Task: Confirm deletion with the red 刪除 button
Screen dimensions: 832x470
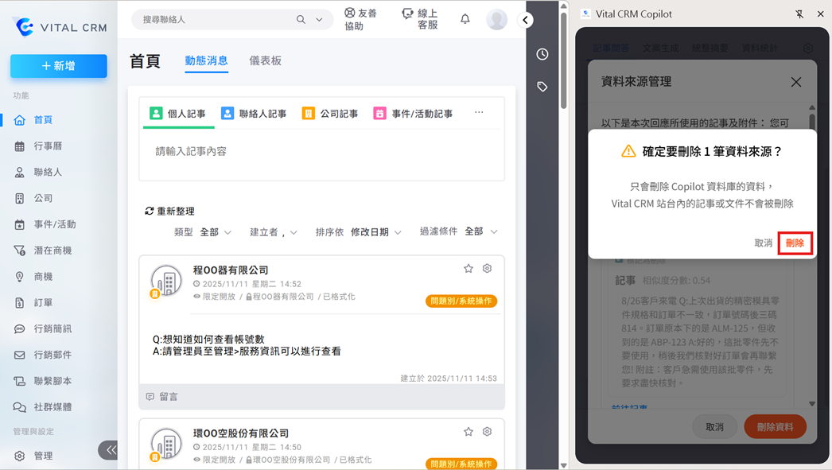Action: (795, 243)
